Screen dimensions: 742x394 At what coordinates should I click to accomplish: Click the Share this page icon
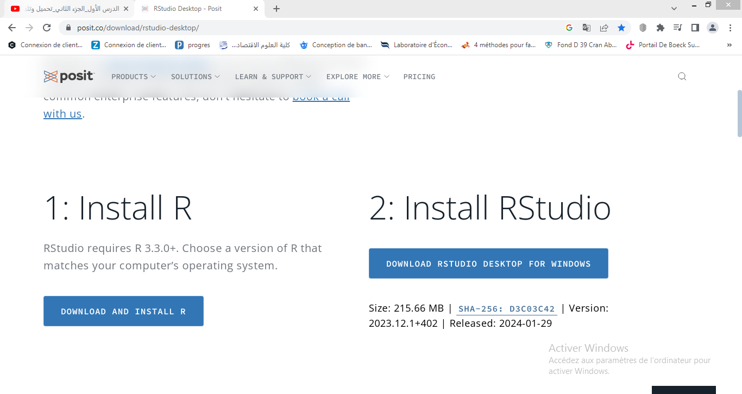tap(604, 28)
